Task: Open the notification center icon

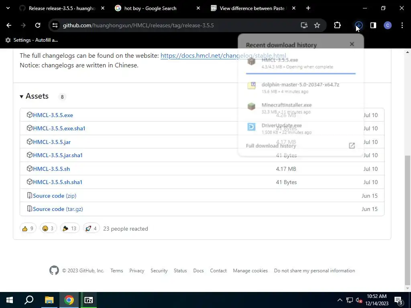Action: tap(399, 300)
